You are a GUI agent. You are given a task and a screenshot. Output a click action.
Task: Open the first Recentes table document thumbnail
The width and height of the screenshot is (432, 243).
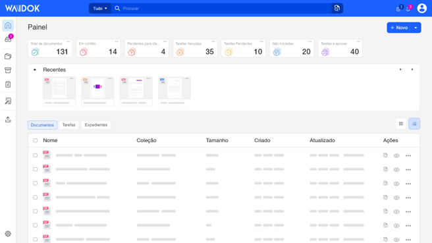59,91
